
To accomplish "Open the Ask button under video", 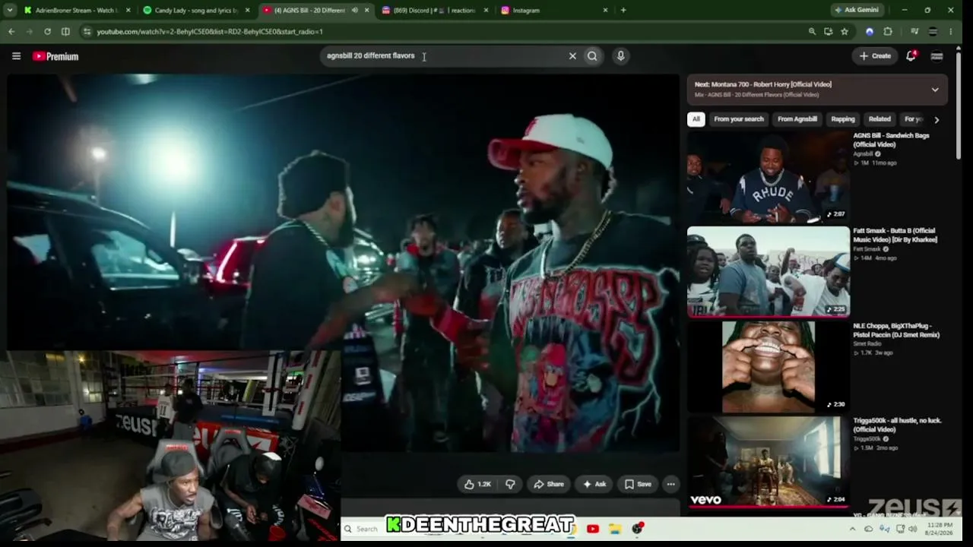I will (594, 484).
